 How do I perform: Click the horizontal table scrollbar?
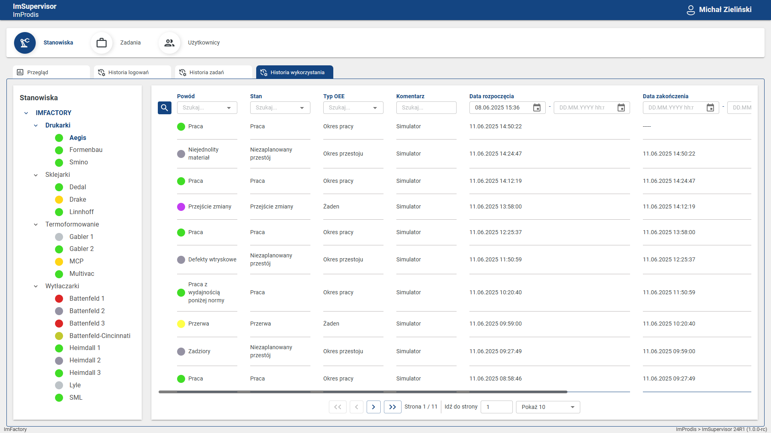363,392
